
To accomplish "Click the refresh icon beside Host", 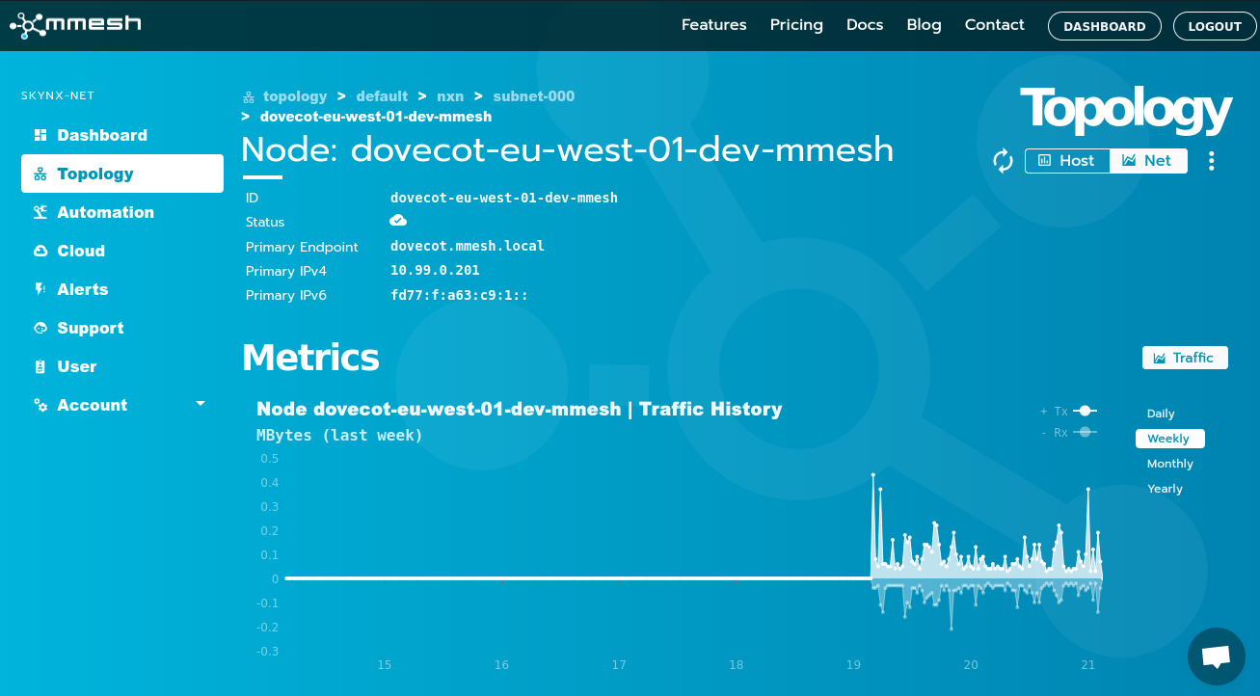I will click(1004, 161).
